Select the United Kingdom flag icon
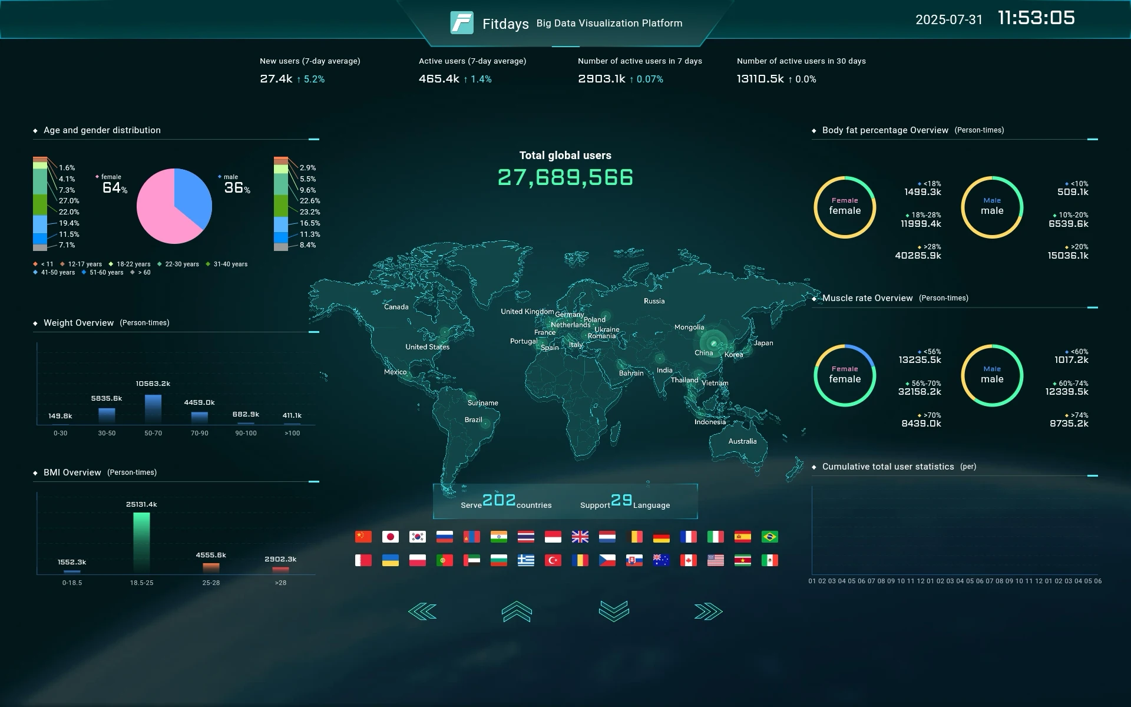This screenshot has width=1131, height=707. point(580,537)
